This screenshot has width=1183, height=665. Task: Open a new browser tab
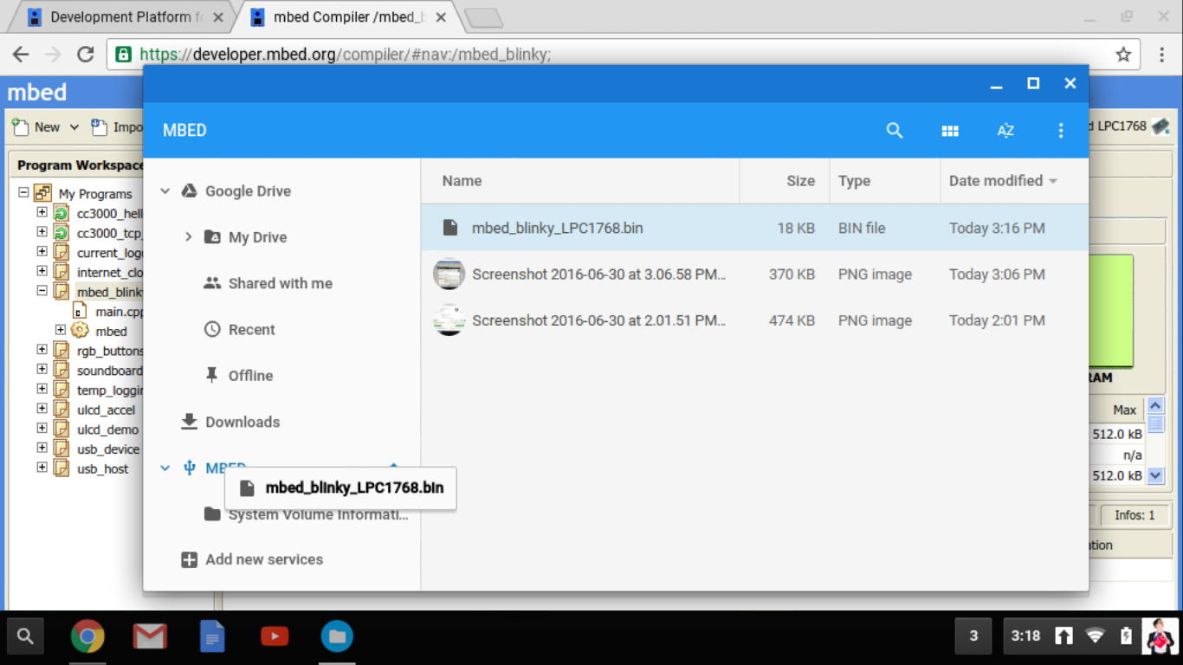pos(483,18)
